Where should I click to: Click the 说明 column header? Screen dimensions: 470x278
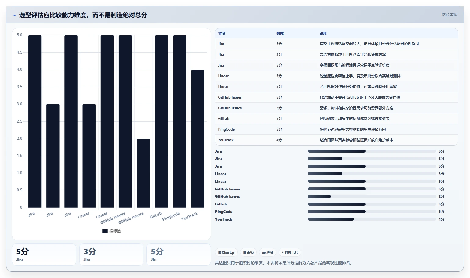(x=324, y=34)
